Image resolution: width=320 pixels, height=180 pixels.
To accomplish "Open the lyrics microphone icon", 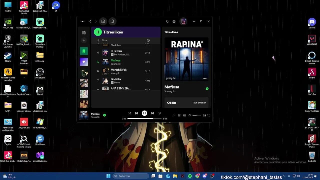I will [x=174, y=115].
